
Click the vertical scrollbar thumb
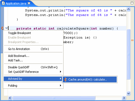[128, 54]
